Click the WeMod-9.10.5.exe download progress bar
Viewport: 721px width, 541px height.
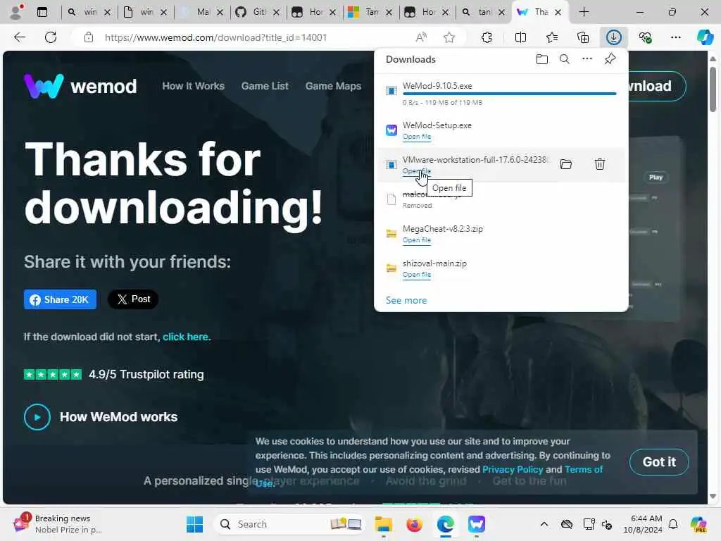(x=509, y=94)
